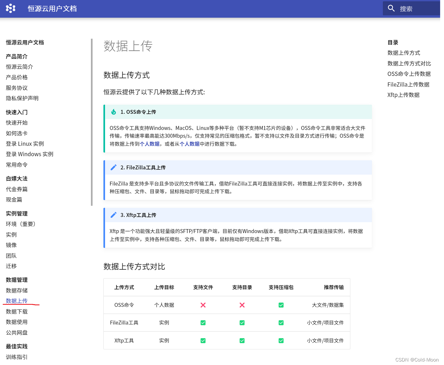
Task: Open 团队 sidebar entry
Action: (x=11, y=256)
